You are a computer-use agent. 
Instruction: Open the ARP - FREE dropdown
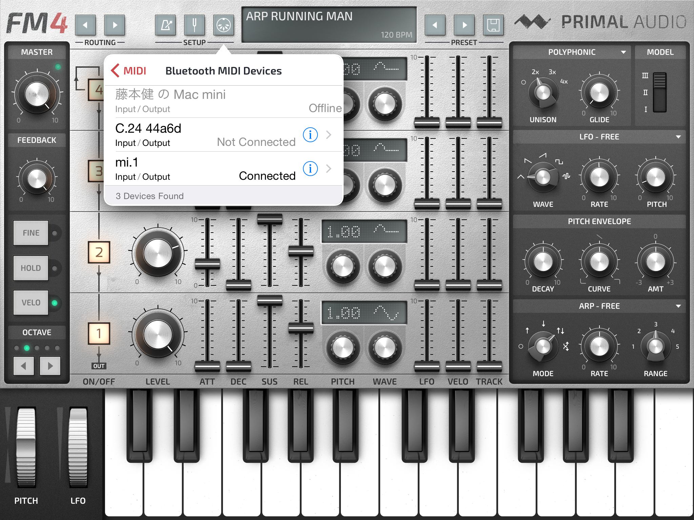coord(599,306)
